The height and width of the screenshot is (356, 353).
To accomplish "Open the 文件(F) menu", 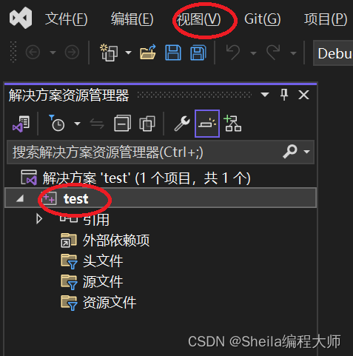I will click(x=66, y=19).
